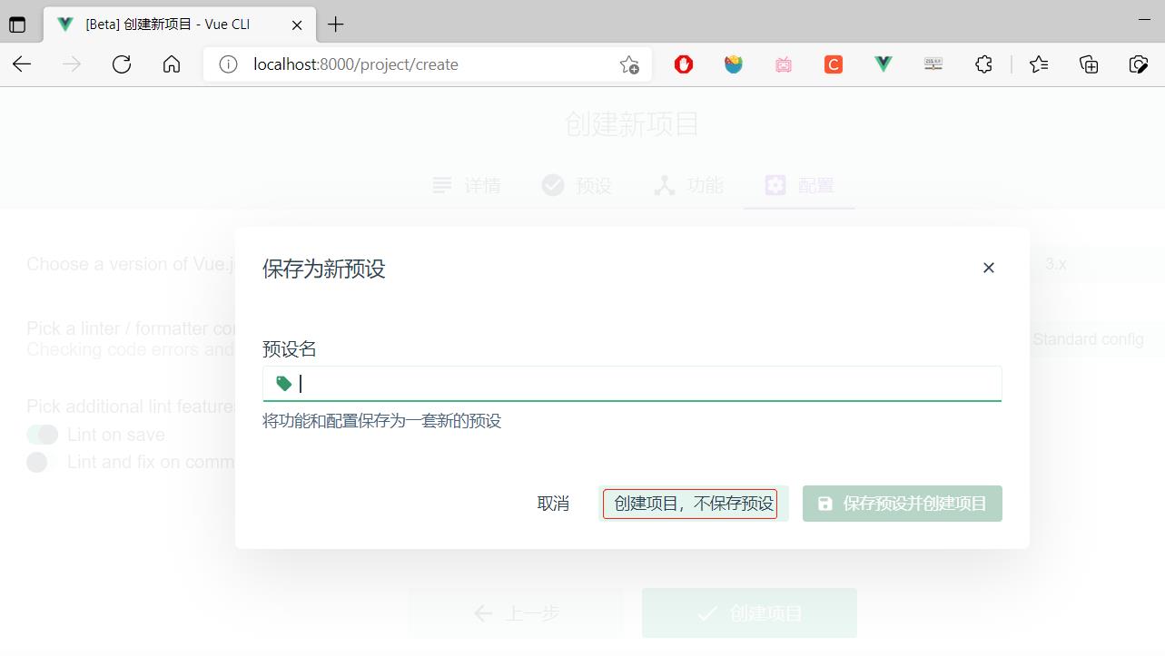The height and width of the screenshot is (656, 1165).
Task: Open a new browser tab
Action: point(336,24)
